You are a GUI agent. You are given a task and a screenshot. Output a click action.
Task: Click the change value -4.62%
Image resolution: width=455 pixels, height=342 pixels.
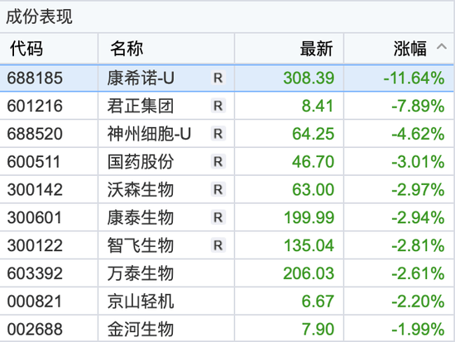tap(418, 134)
